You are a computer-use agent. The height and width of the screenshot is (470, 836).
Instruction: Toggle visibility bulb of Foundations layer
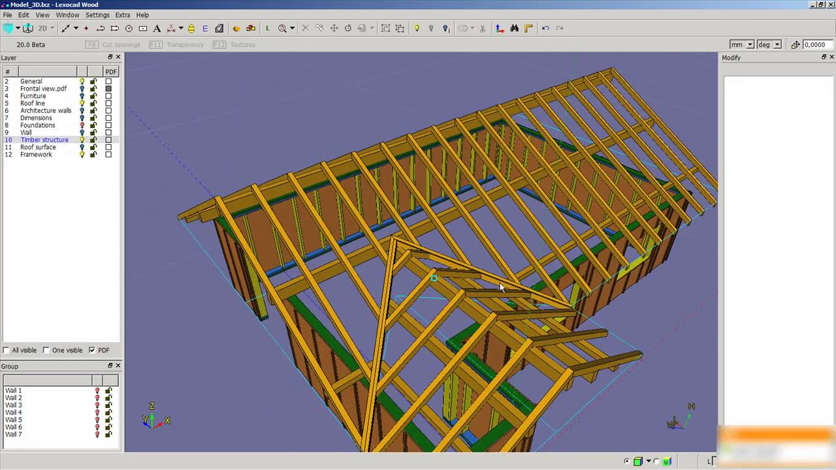(x=82, y=125)
